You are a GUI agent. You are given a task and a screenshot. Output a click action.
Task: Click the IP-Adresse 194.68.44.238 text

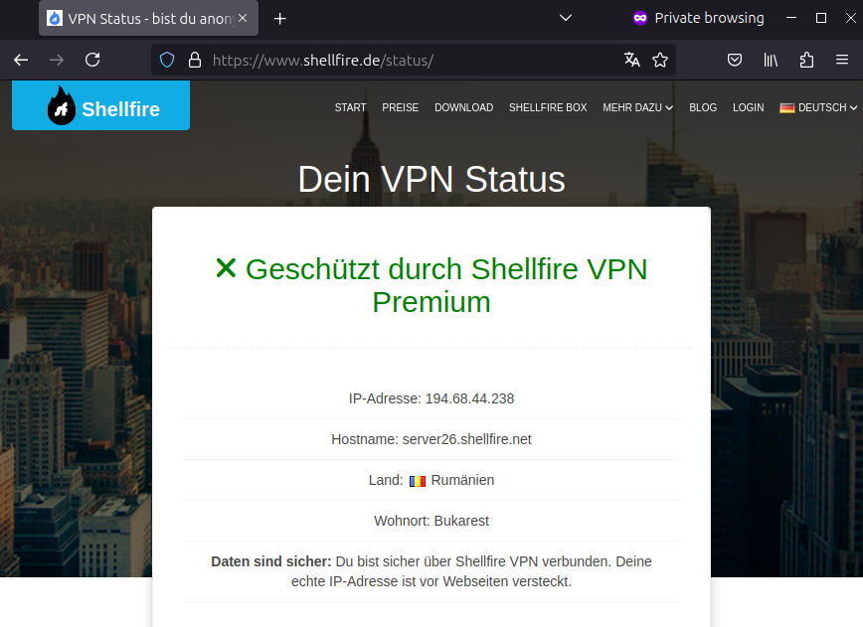click(431, 398)
